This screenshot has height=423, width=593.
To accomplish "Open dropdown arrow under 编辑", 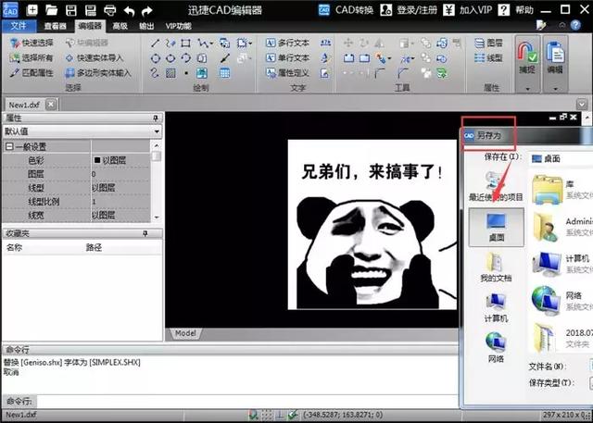I will pos(555,89).
